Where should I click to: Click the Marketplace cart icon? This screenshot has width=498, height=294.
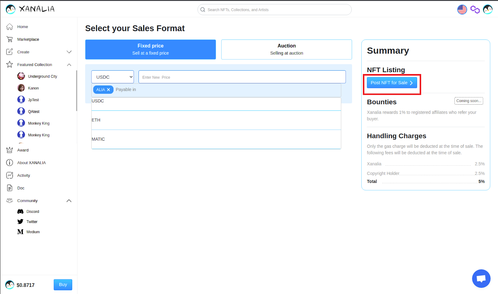10,40
